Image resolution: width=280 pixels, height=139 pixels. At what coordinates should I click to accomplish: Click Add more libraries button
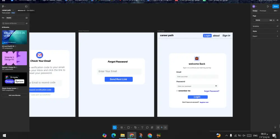(x=15, y=95)
